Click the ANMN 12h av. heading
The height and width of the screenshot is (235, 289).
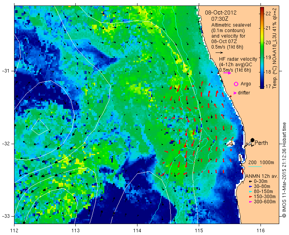tap(261, 176)
